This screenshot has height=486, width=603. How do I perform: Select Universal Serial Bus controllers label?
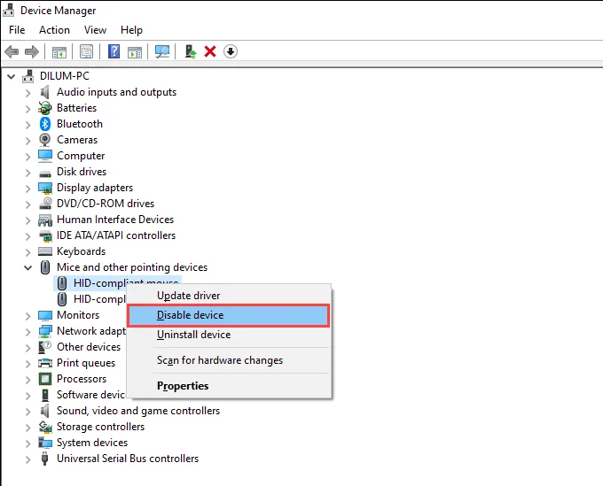click(x=128, y=459)
